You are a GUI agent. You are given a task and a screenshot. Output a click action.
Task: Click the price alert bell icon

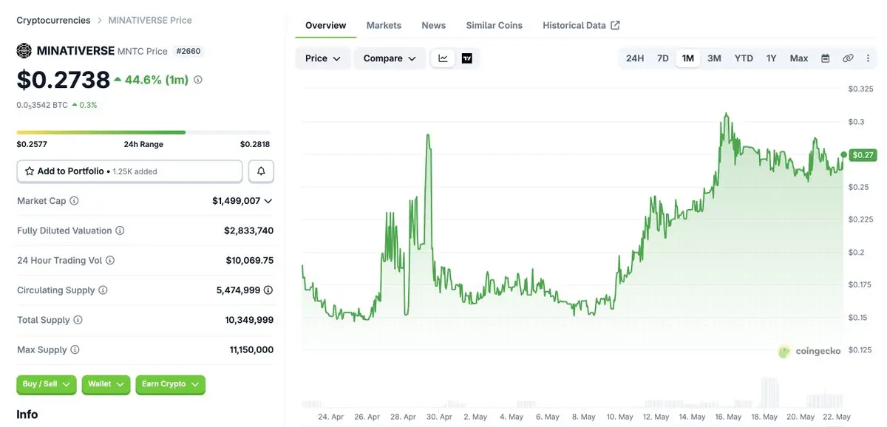(x=261, y=171)
